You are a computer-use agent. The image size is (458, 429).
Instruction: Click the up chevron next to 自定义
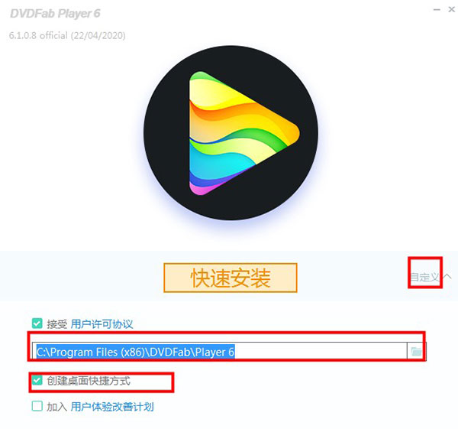pos(447,276)
